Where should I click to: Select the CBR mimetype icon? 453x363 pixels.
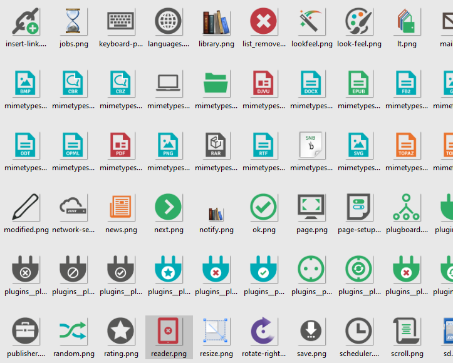(73, 83)
